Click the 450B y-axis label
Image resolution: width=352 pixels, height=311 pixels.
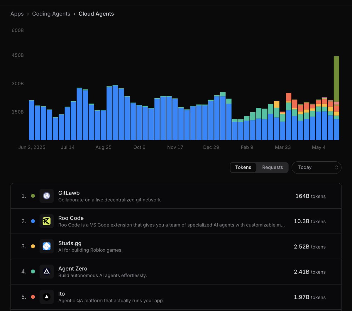pyautogui.click(x=18, y=55)
